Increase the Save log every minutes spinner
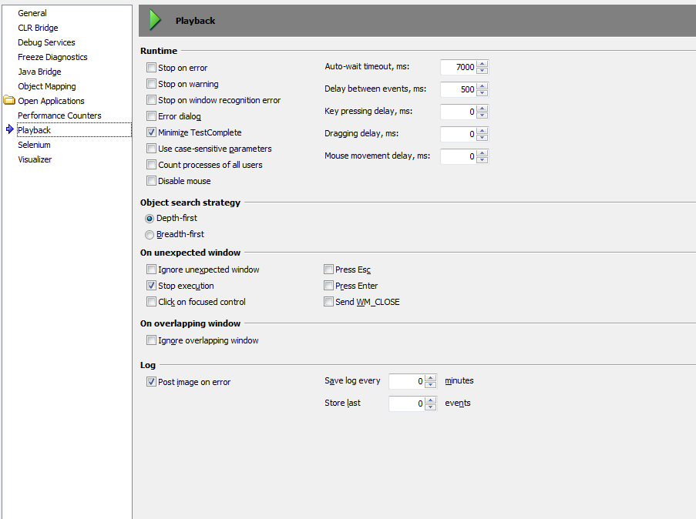 (x=431, y=377)
